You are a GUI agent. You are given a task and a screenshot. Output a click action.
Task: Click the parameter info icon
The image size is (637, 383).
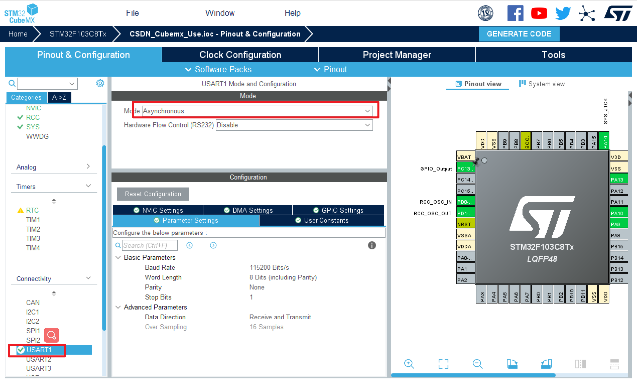pos(372,245)
